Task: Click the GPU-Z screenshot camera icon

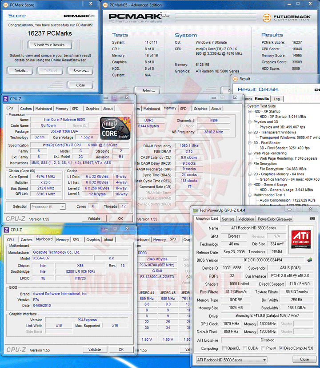Action: 312,218
